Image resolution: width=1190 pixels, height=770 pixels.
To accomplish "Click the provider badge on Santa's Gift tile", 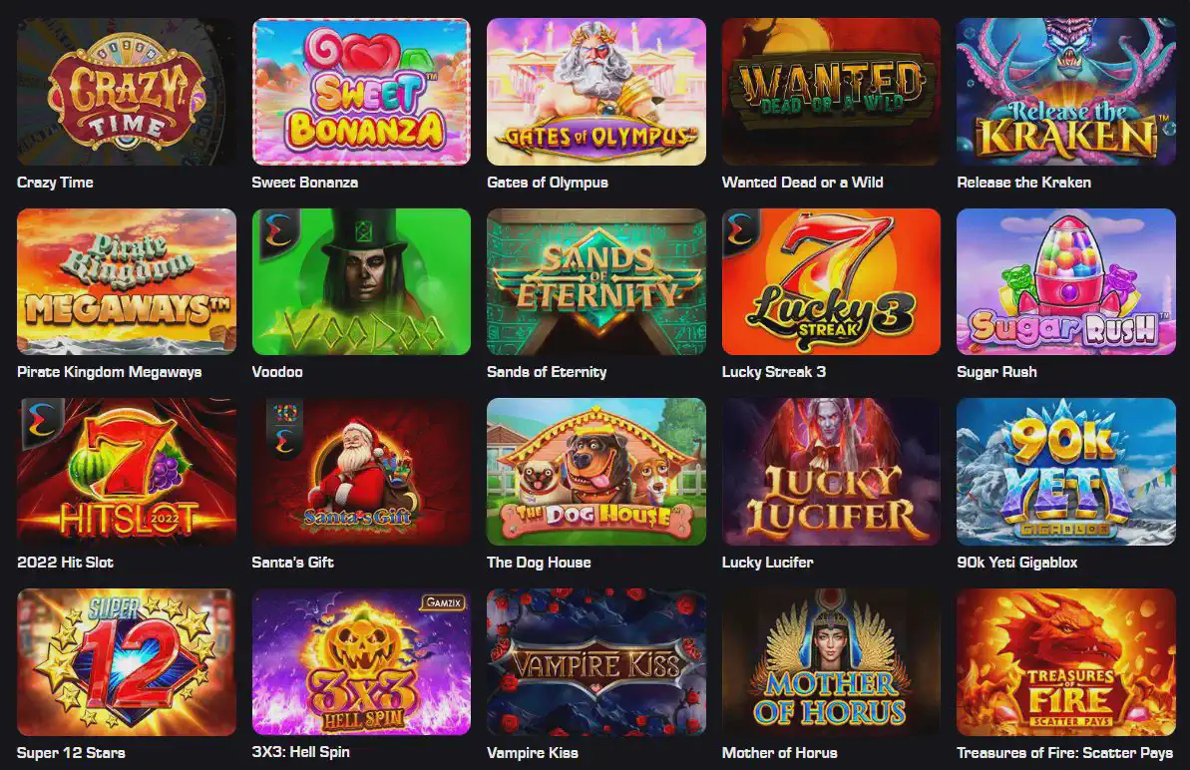I will (285, 426).
